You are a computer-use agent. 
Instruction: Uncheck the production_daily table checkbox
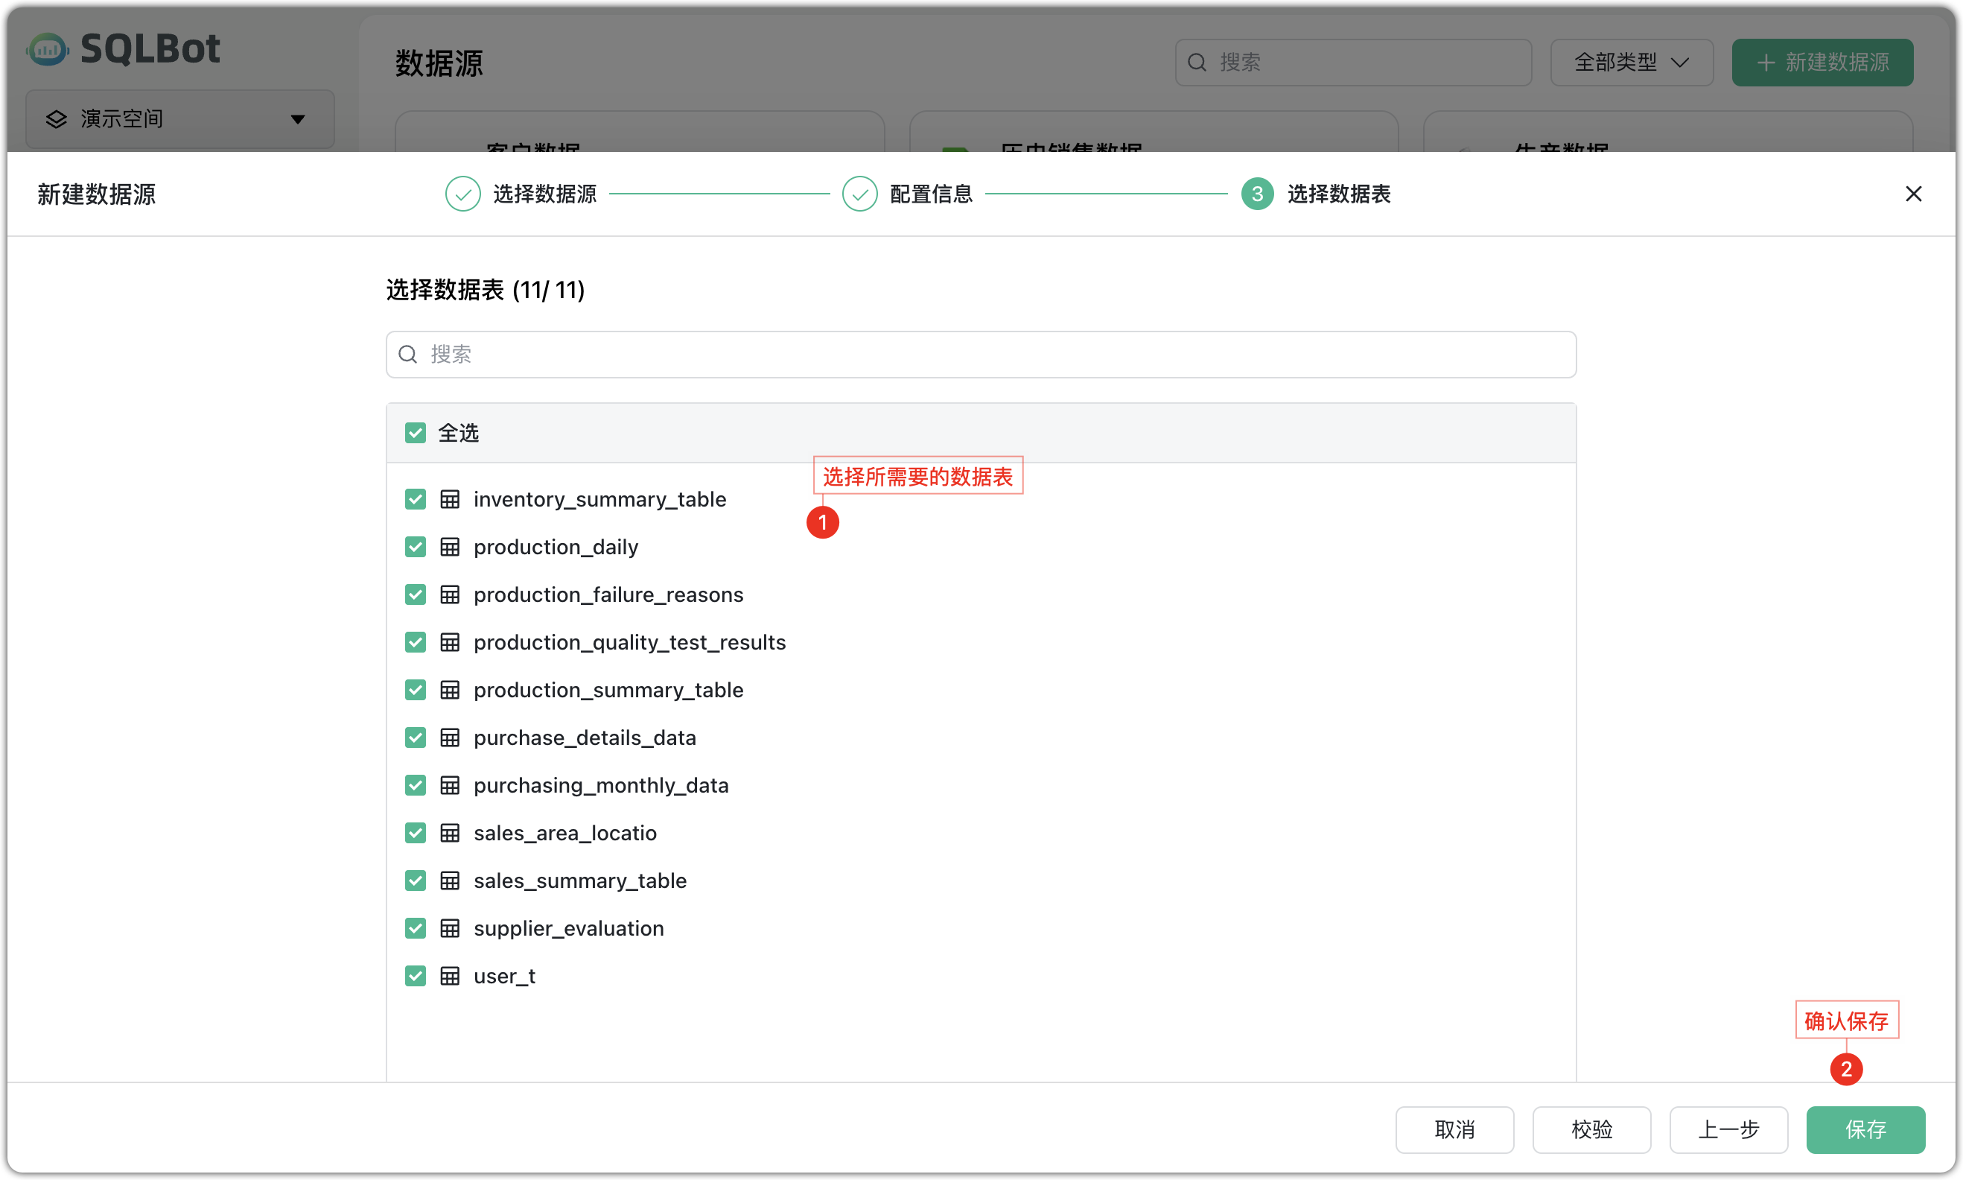pos(415,546)
